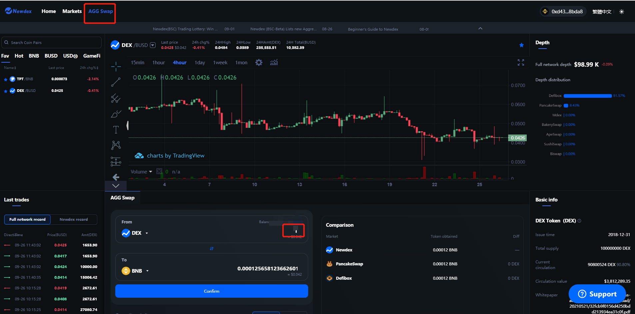Open Beginner's Guide to Newdex announcement

point(373,29)
